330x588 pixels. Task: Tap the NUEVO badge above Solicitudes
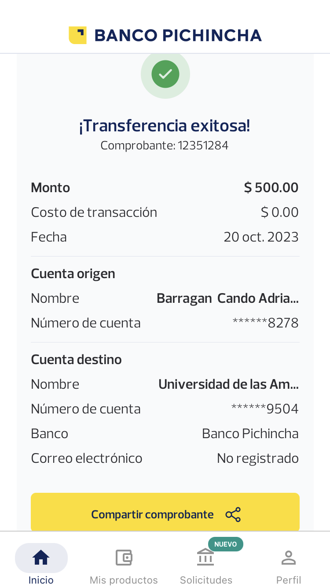(x=225, y=544)
